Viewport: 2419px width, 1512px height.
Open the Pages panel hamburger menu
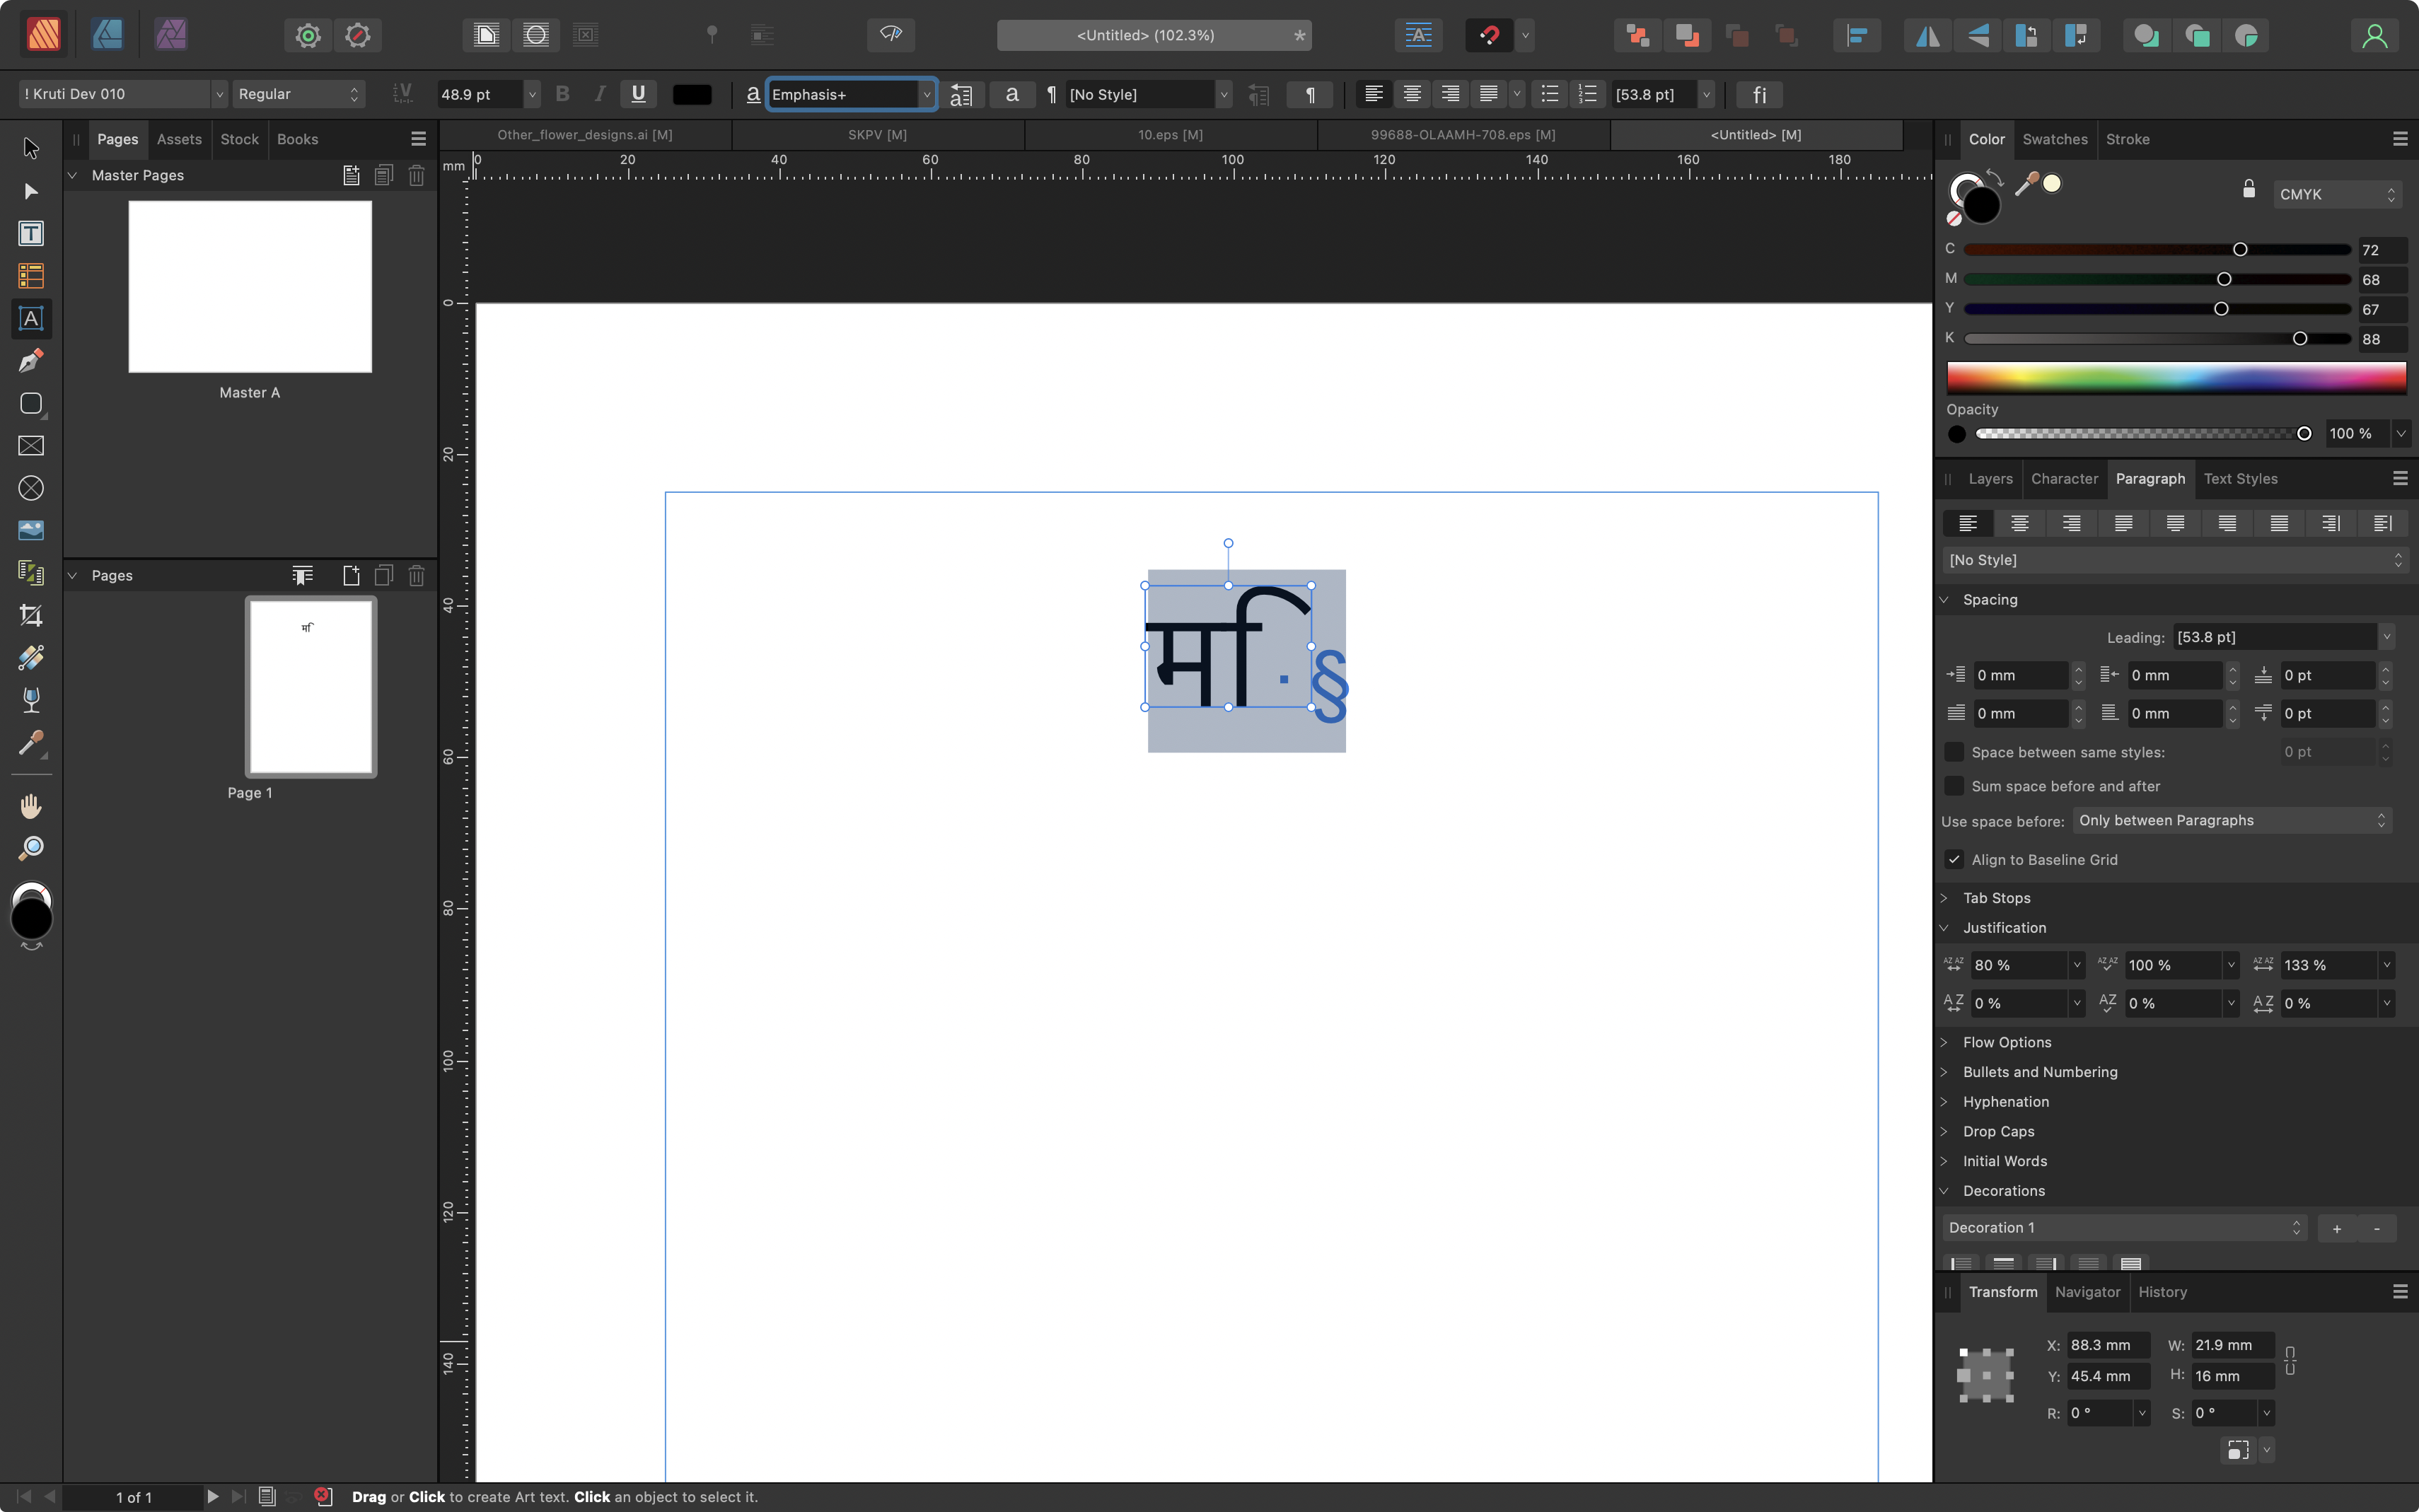coord(418,139)
